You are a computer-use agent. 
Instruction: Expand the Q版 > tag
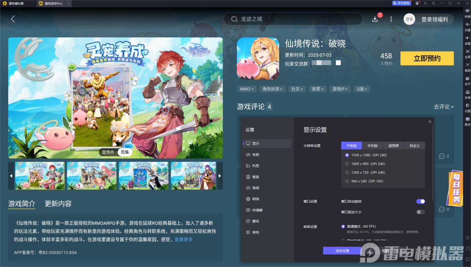(x=362, y=89)
